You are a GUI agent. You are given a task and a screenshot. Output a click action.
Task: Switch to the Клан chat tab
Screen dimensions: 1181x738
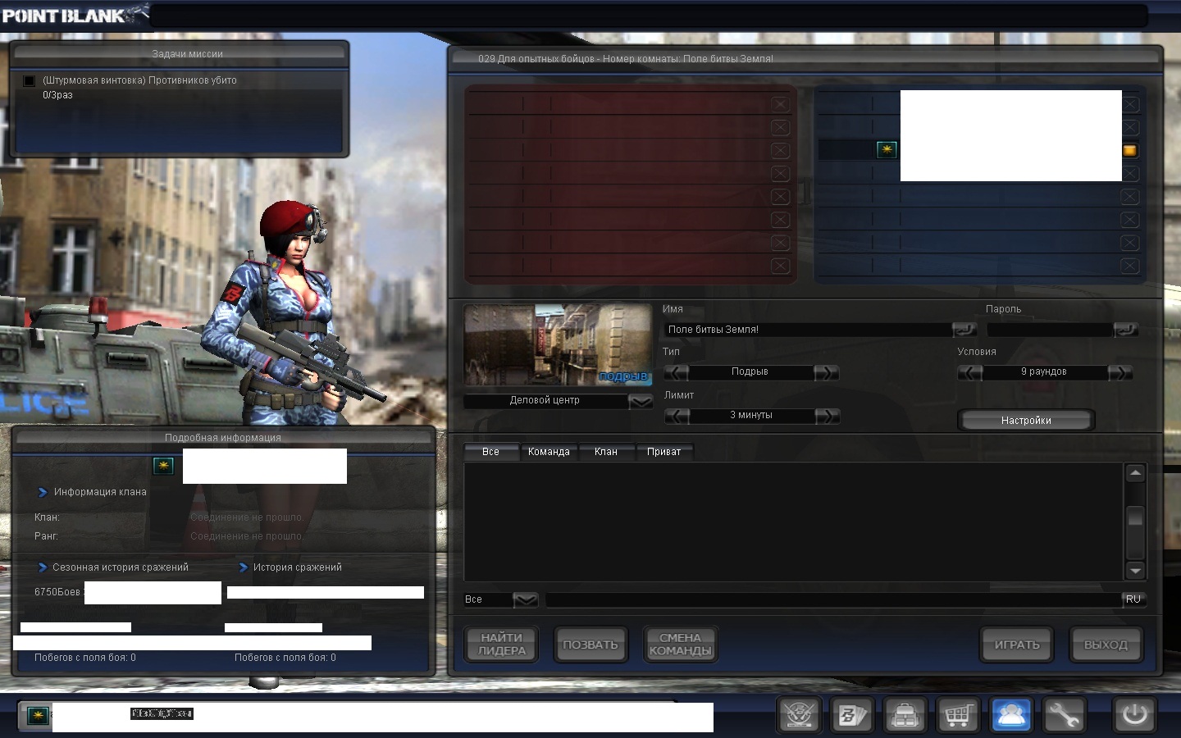point(605,452)
